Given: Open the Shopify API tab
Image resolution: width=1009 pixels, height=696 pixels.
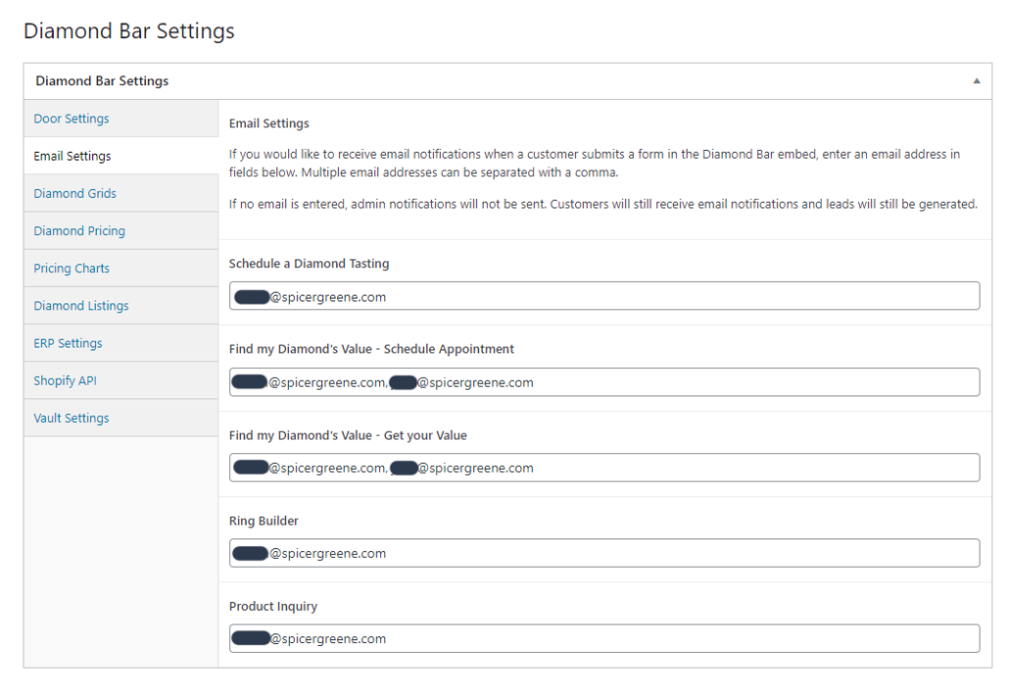Looking at the screenshot, I should point(65,381).
